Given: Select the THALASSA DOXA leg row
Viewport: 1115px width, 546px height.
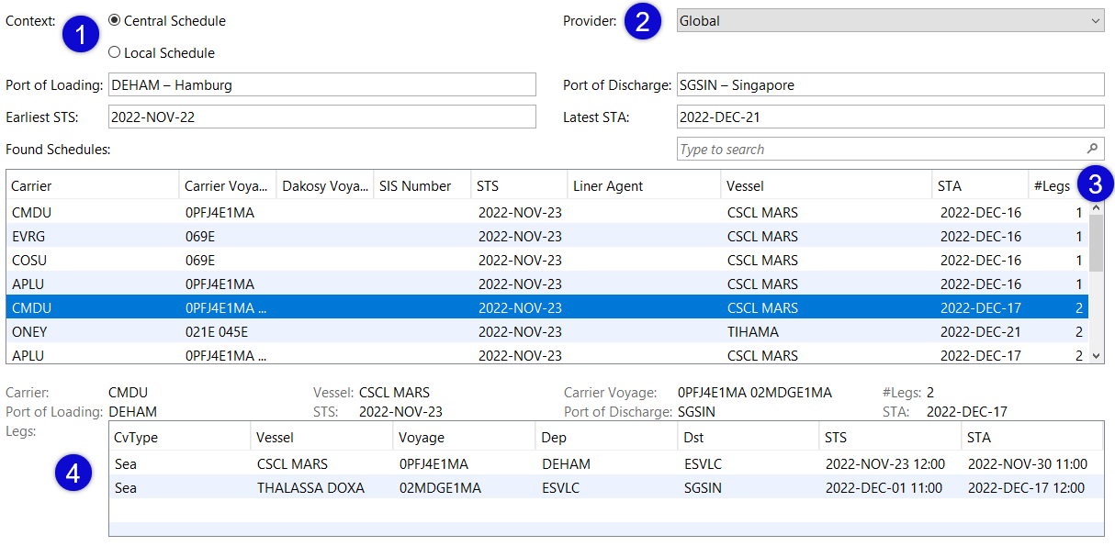Looking at the screenshot, I should [x=459, y=487].
